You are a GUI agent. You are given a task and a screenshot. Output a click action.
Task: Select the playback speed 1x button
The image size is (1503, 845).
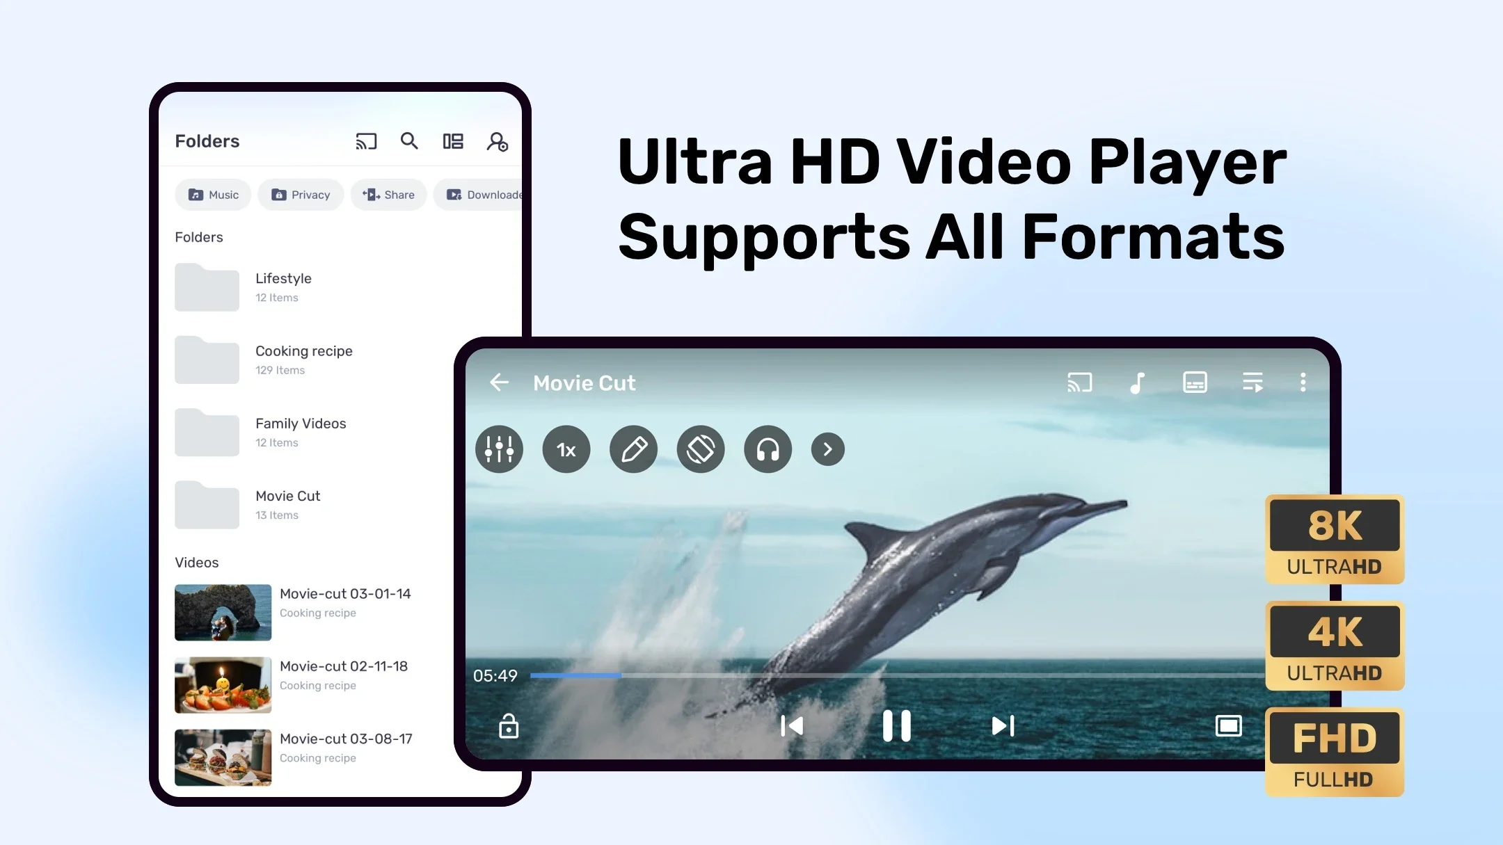[x=566, y=449]
